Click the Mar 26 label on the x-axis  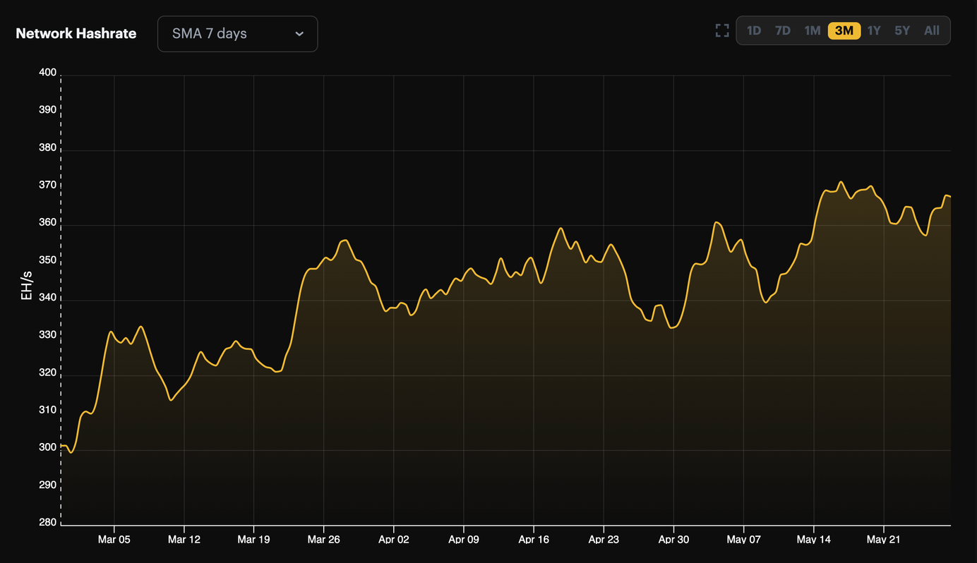pyautogui.click(x=324, y=539)
